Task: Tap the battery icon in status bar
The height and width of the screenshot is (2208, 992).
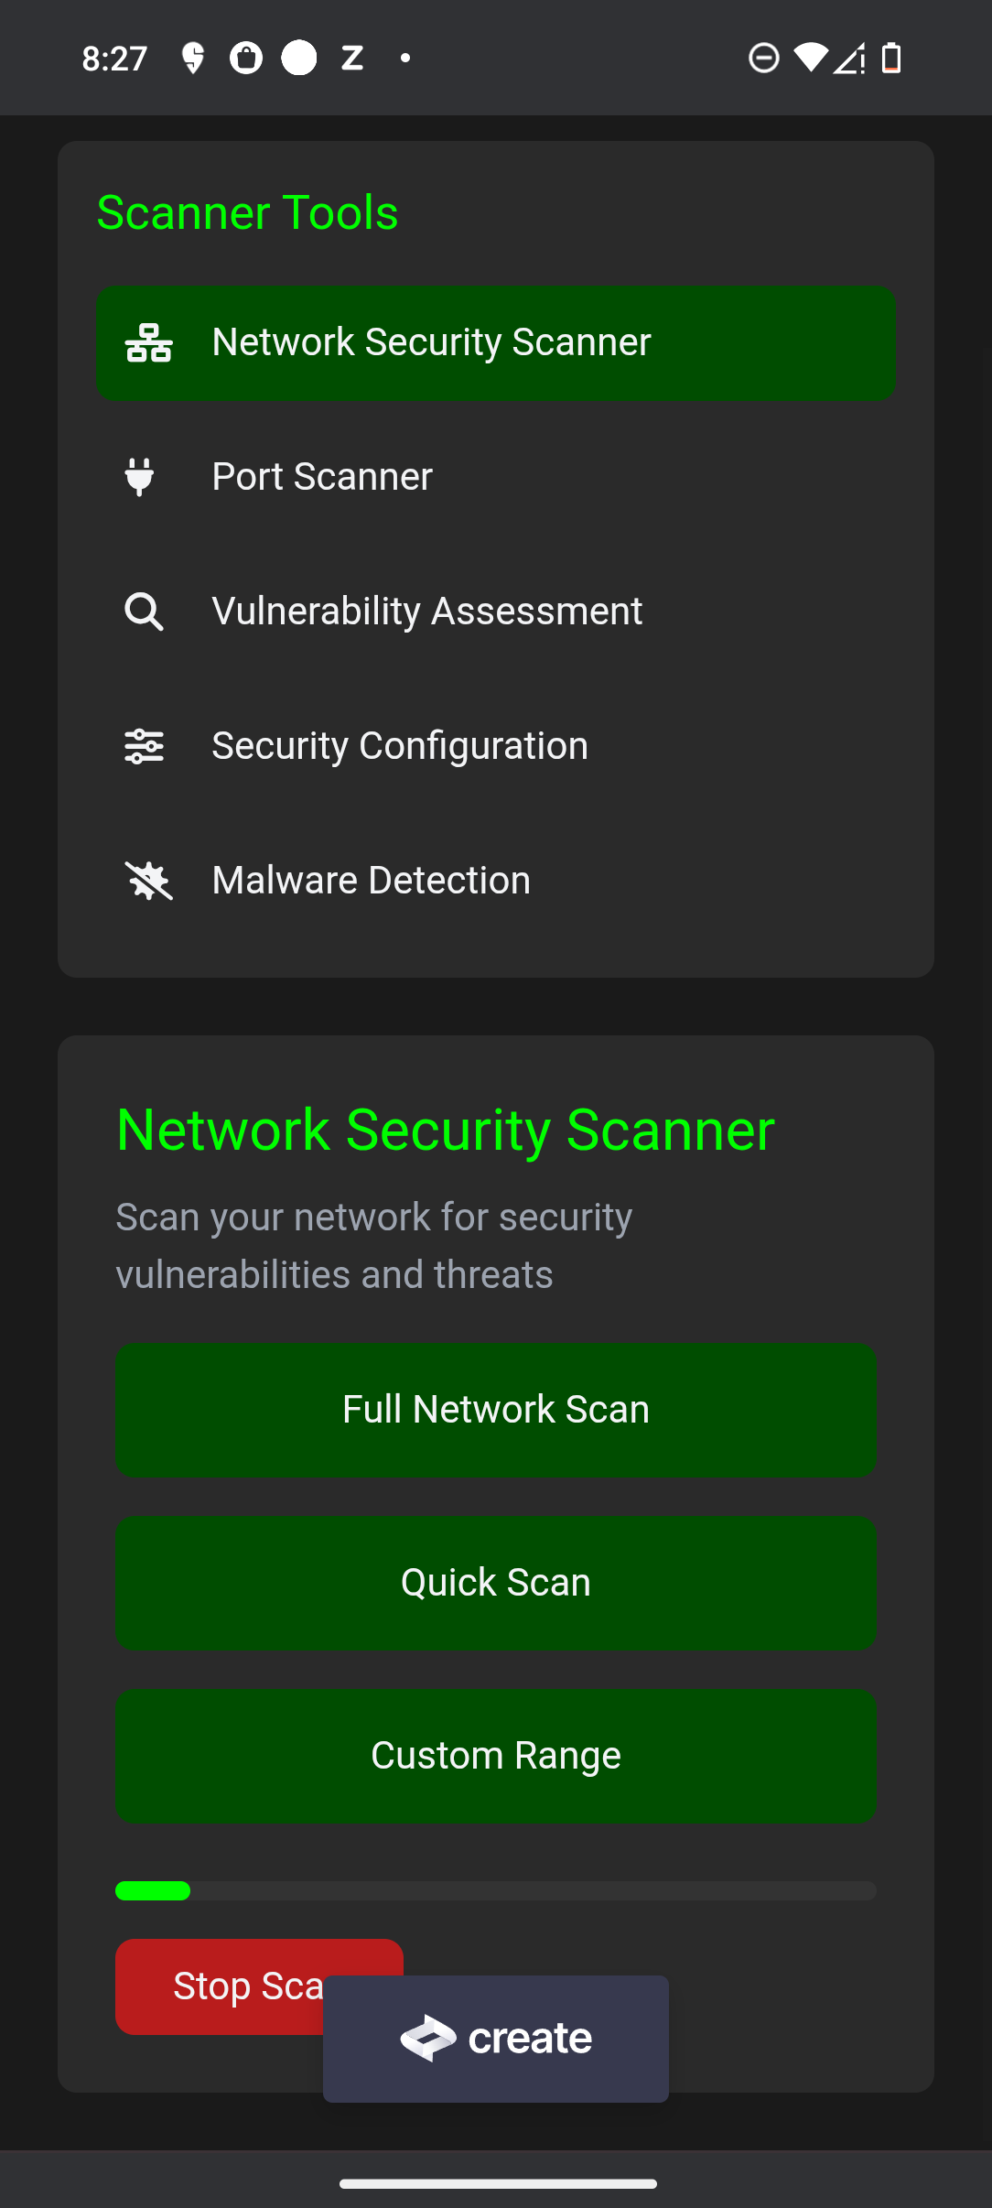Action: point(891,59)
